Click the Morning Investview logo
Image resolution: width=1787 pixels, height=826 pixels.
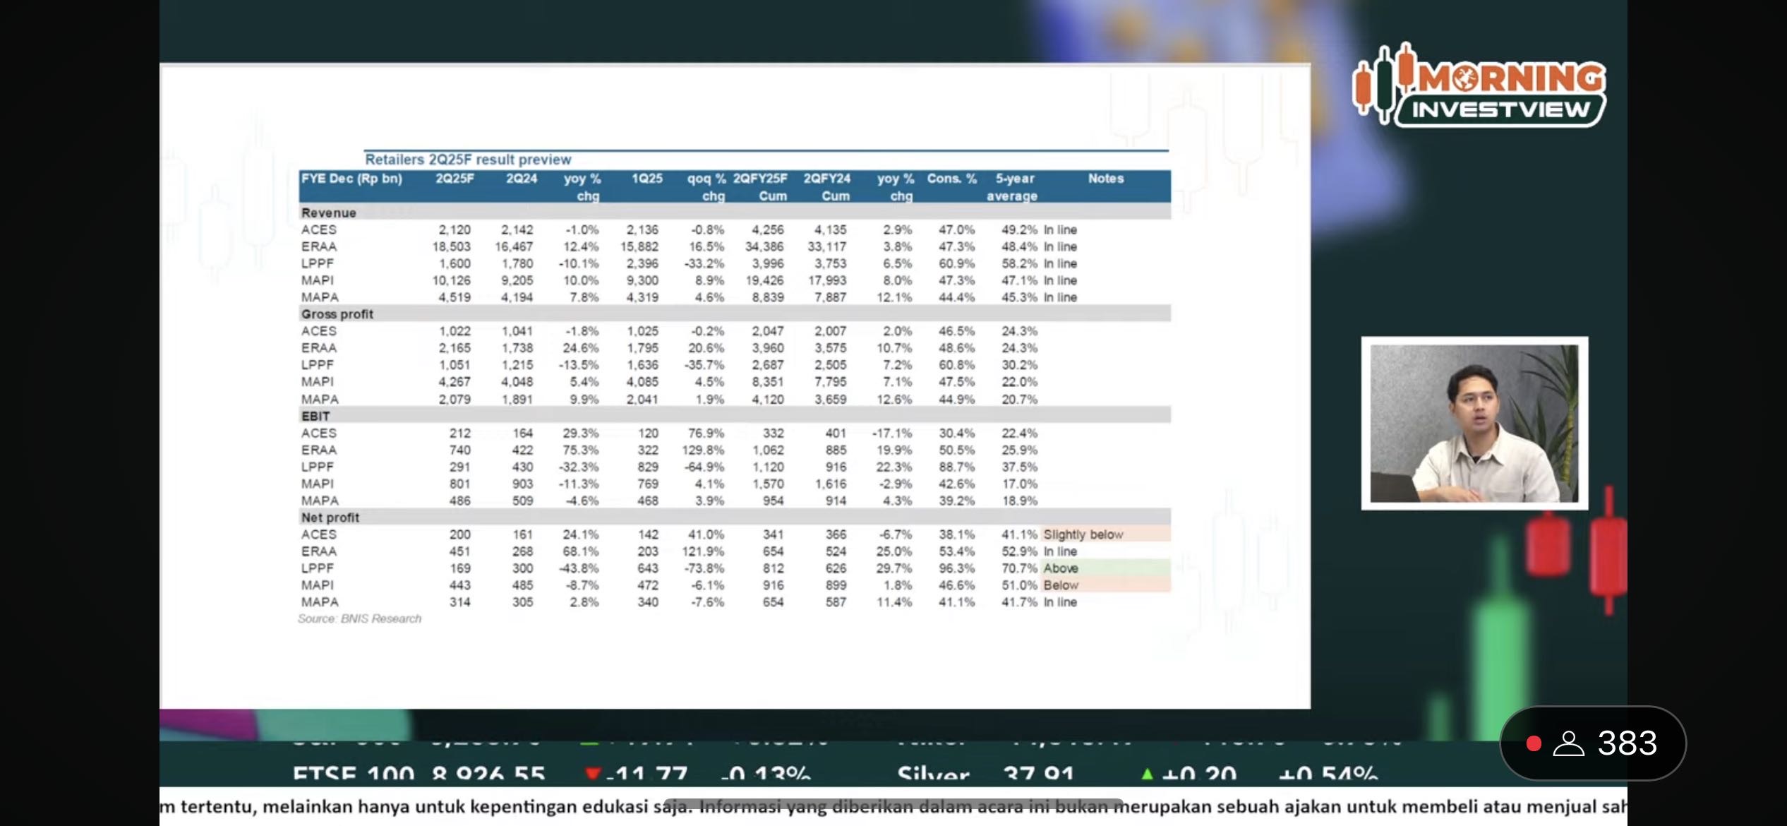[x=1479, y=86]
